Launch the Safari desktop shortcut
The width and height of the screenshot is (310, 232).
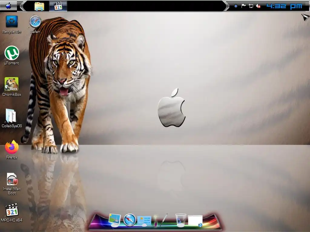[35, 21]
